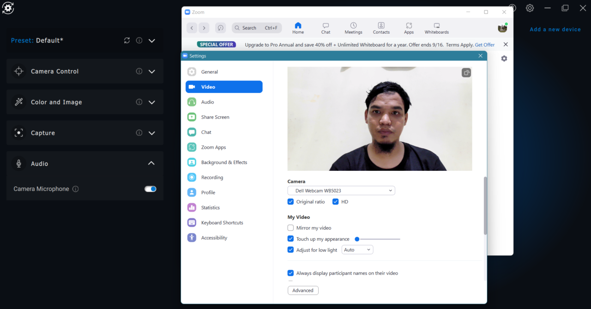Turn off the Camera Microphone toggle
Viewport: 591px width, 309px height.
click(x=151, y=189)
